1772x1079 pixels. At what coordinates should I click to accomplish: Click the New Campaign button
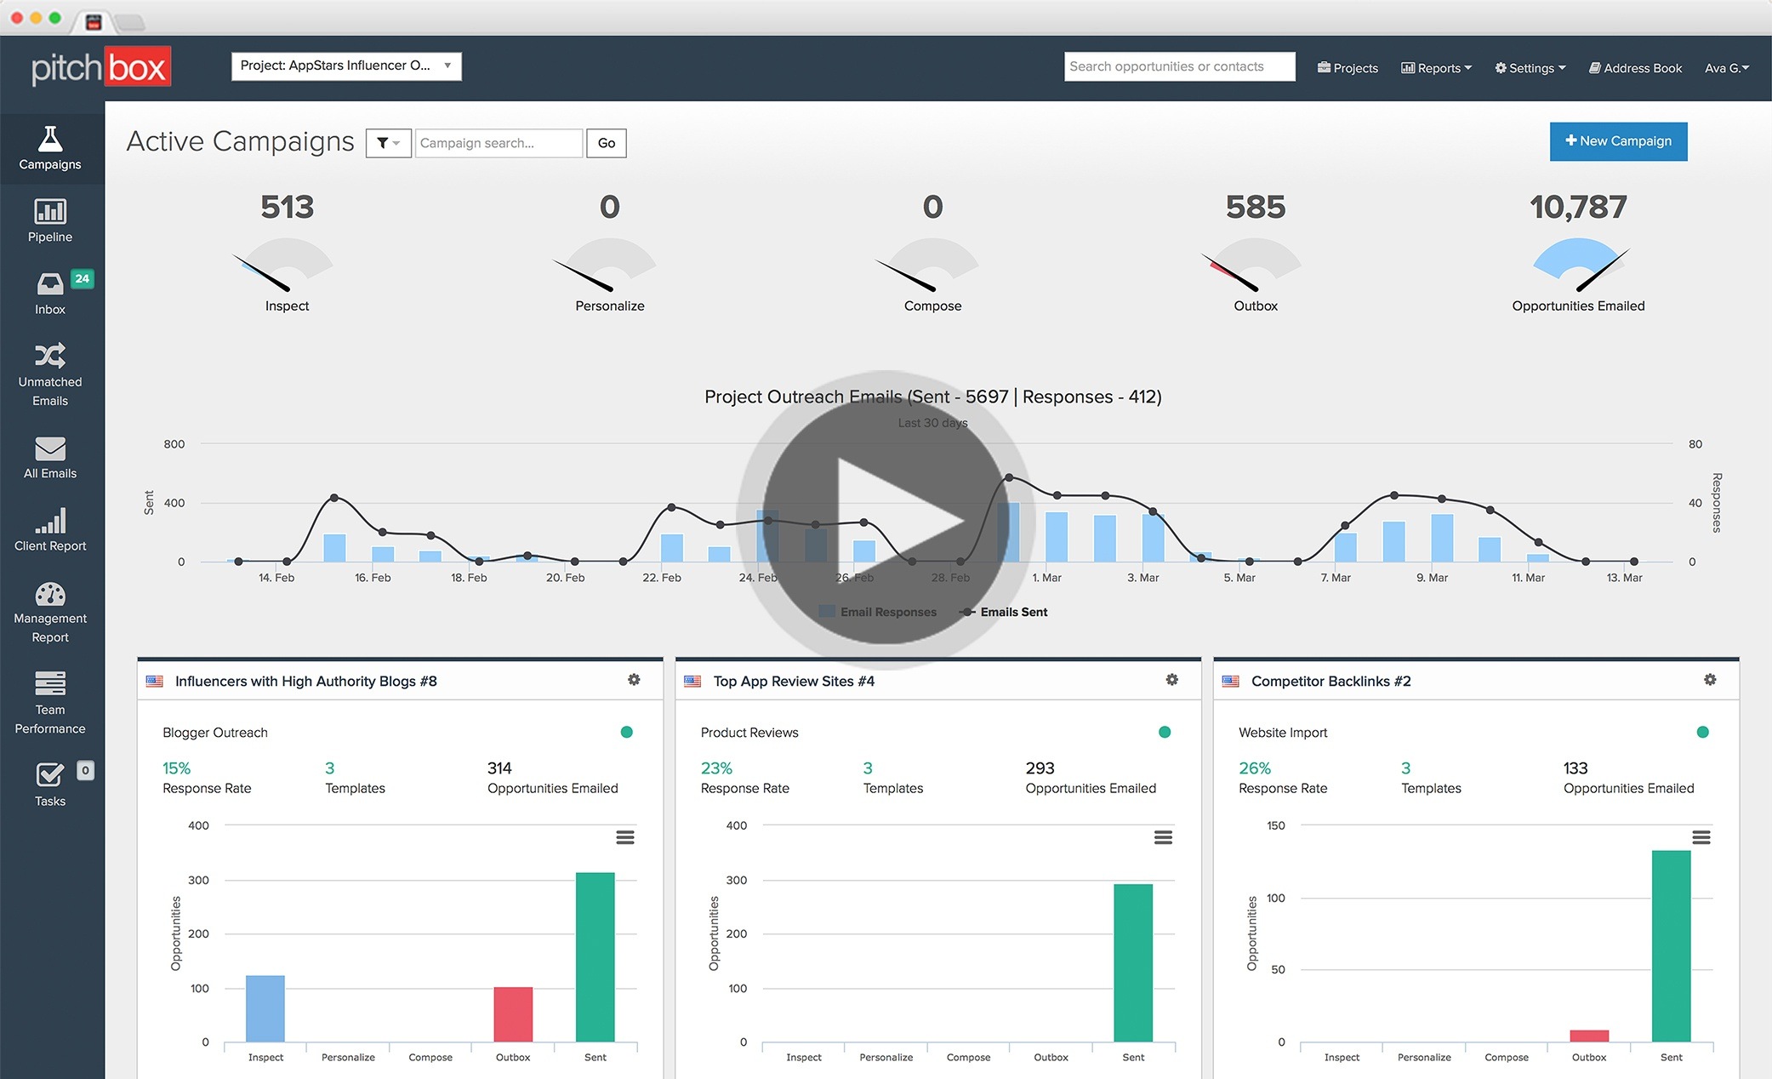pyautogui.click(x=1618, y=141)
